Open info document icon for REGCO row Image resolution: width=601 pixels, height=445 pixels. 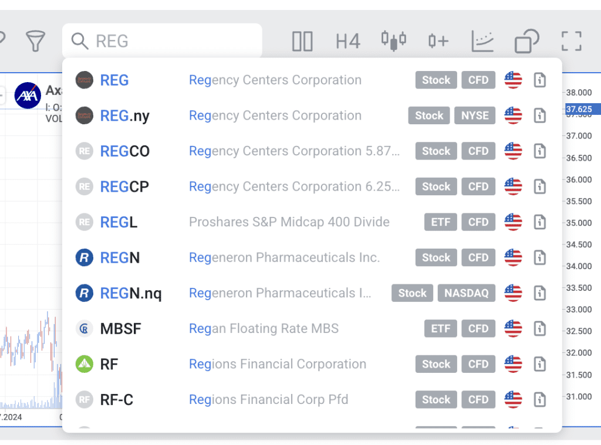coord(540,151)
